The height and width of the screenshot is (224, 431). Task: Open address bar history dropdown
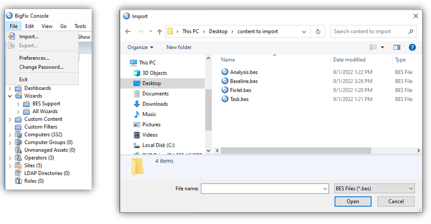(x=304, y=32)
